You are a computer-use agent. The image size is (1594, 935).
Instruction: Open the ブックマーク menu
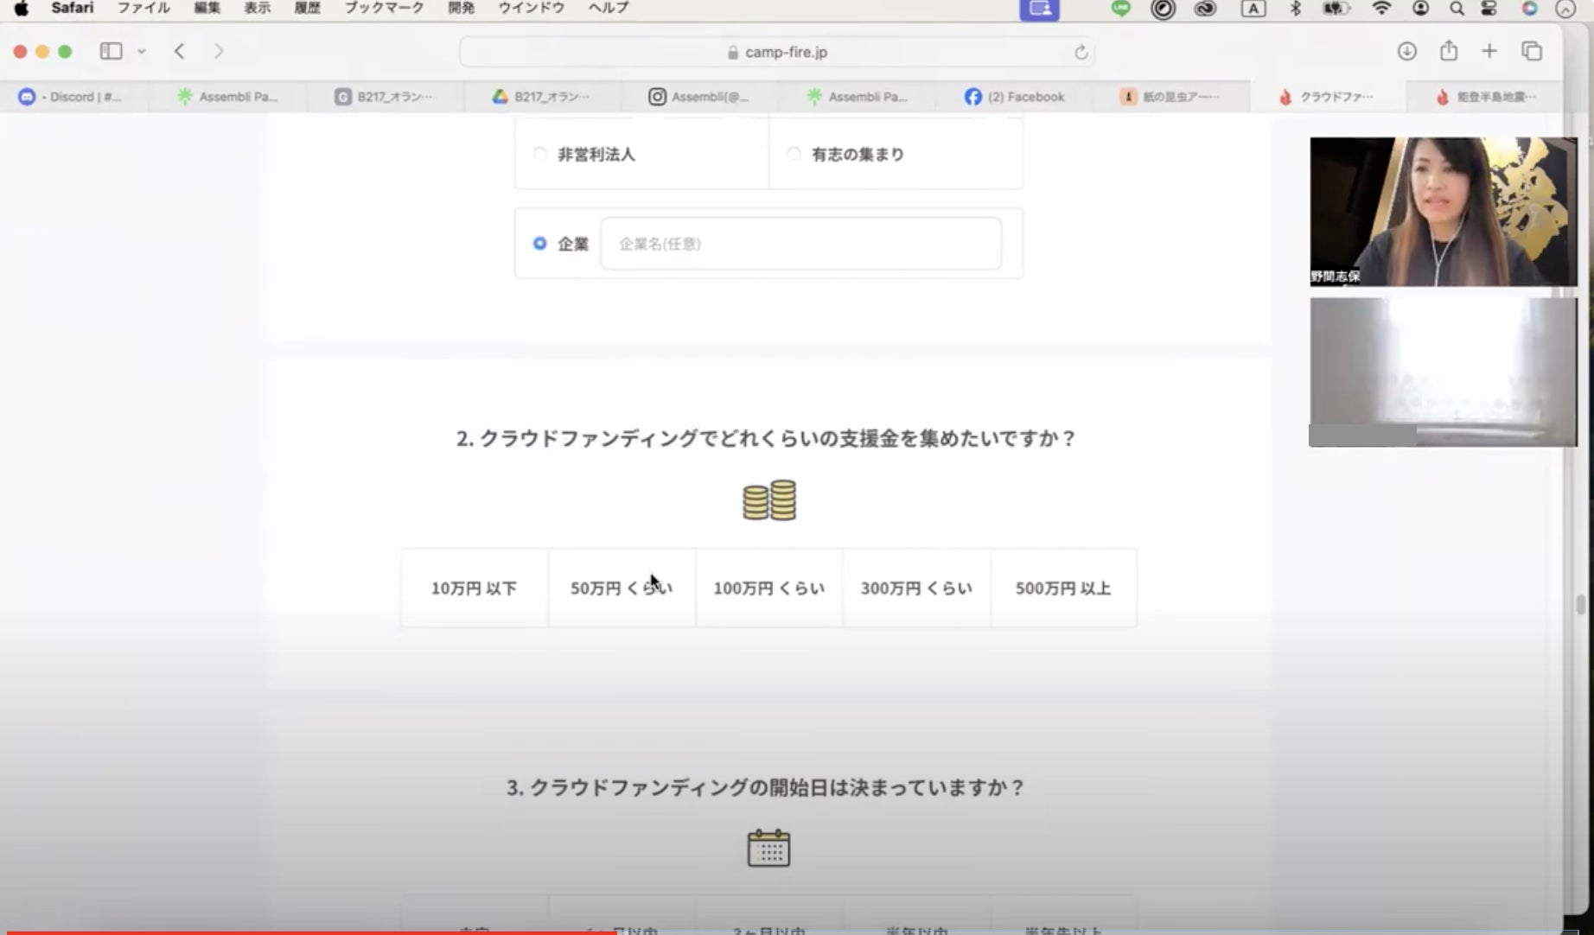coord(384,8)
